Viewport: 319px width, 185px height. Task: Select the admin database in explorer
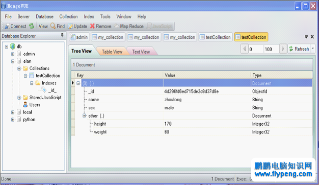click(x=29, y=54)
